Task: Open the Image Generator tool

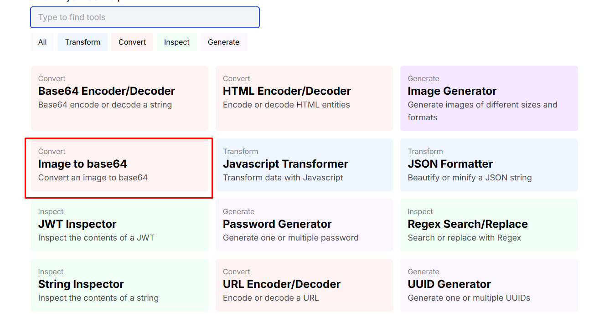Action: (489, 98)
